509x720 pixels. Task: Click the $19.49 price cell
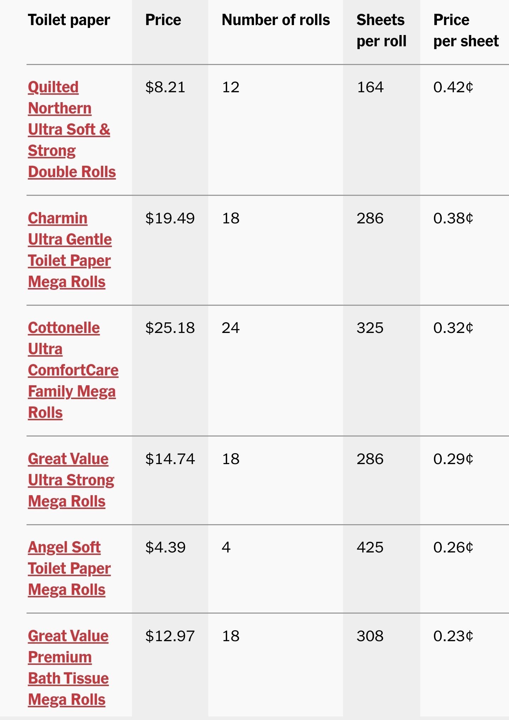pos(170,218)
